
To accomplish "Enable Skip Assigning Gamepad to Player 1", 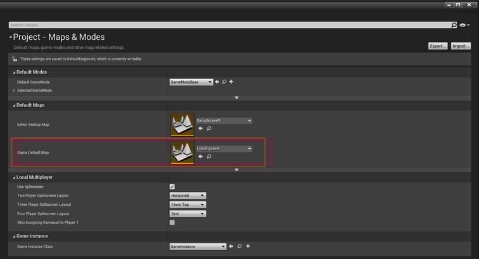I will tap(172, 222).
